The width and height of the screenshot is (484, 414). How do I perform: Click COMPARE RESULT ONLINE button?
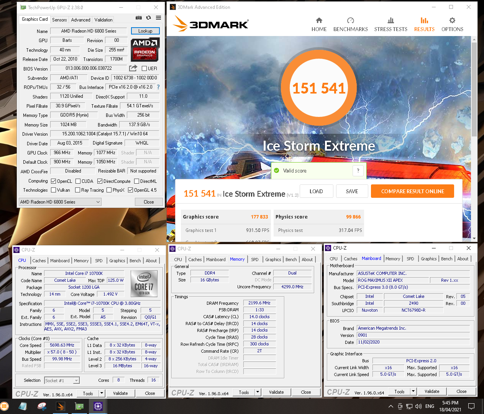pyautogui.click(x=412, y=191)
